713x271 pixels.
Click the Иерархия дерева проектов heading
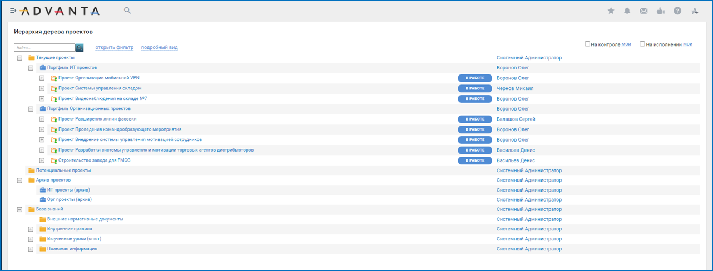coord(53,32)
